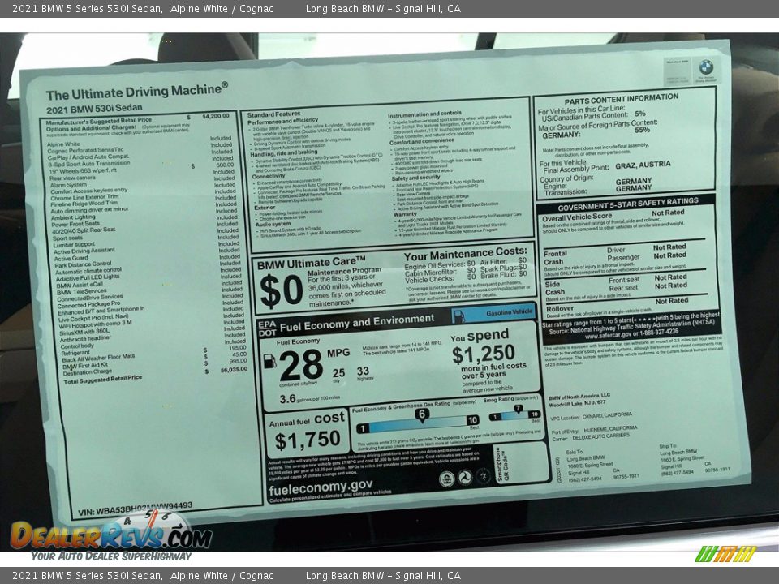Click the fuel pump icon beside 28 MPG

[269, 360]
